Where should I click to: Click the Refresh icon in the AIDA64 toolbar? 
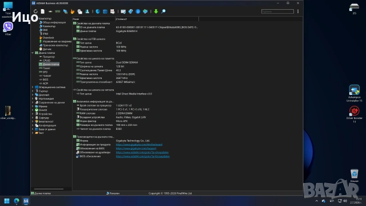[x=35, y=11]
